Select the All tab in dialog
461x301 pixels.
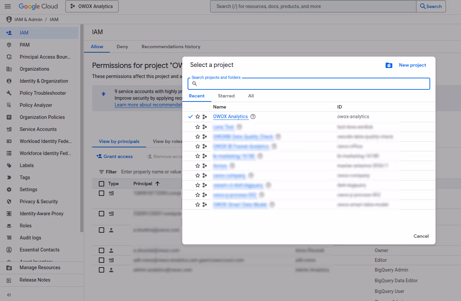(251, 96)
